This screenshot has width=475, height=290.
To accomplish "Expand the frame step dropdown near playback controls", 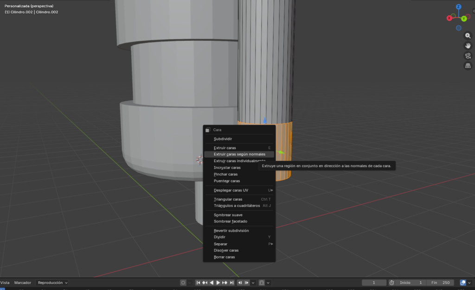I will point(253,283).
